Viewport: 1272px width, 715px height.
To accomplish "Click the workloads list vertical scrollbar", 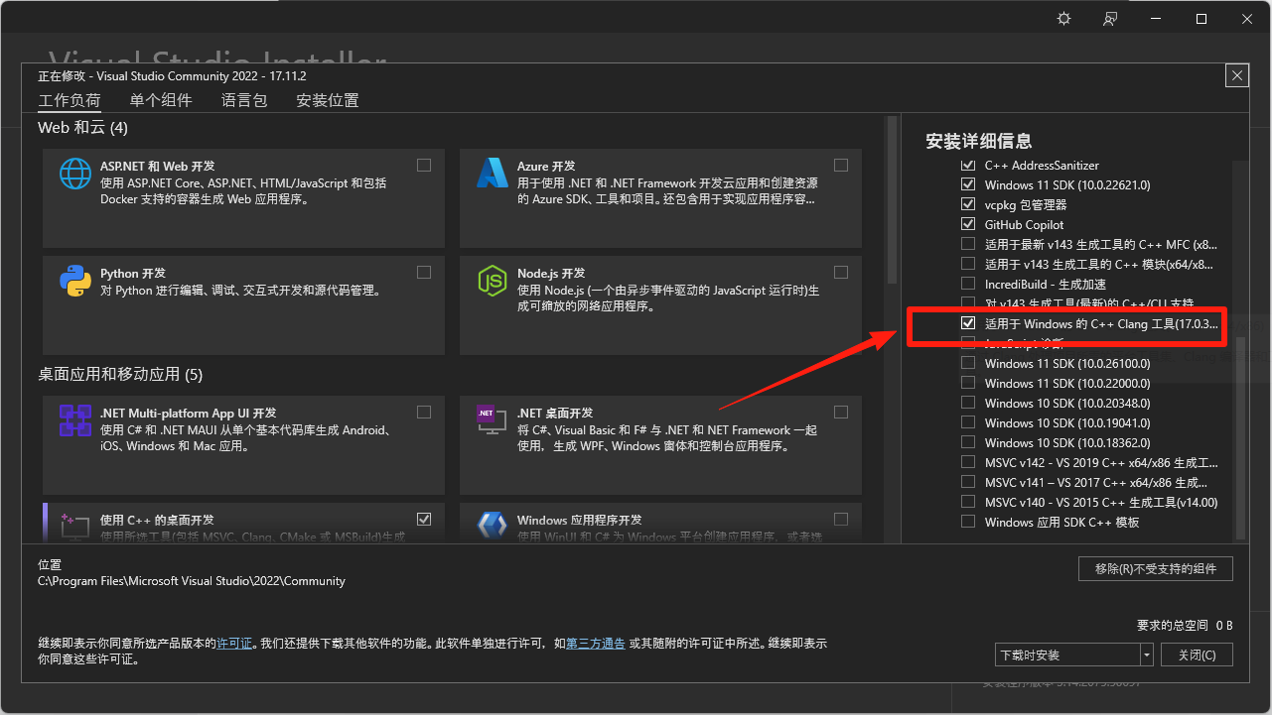I will tap(891, 198).
